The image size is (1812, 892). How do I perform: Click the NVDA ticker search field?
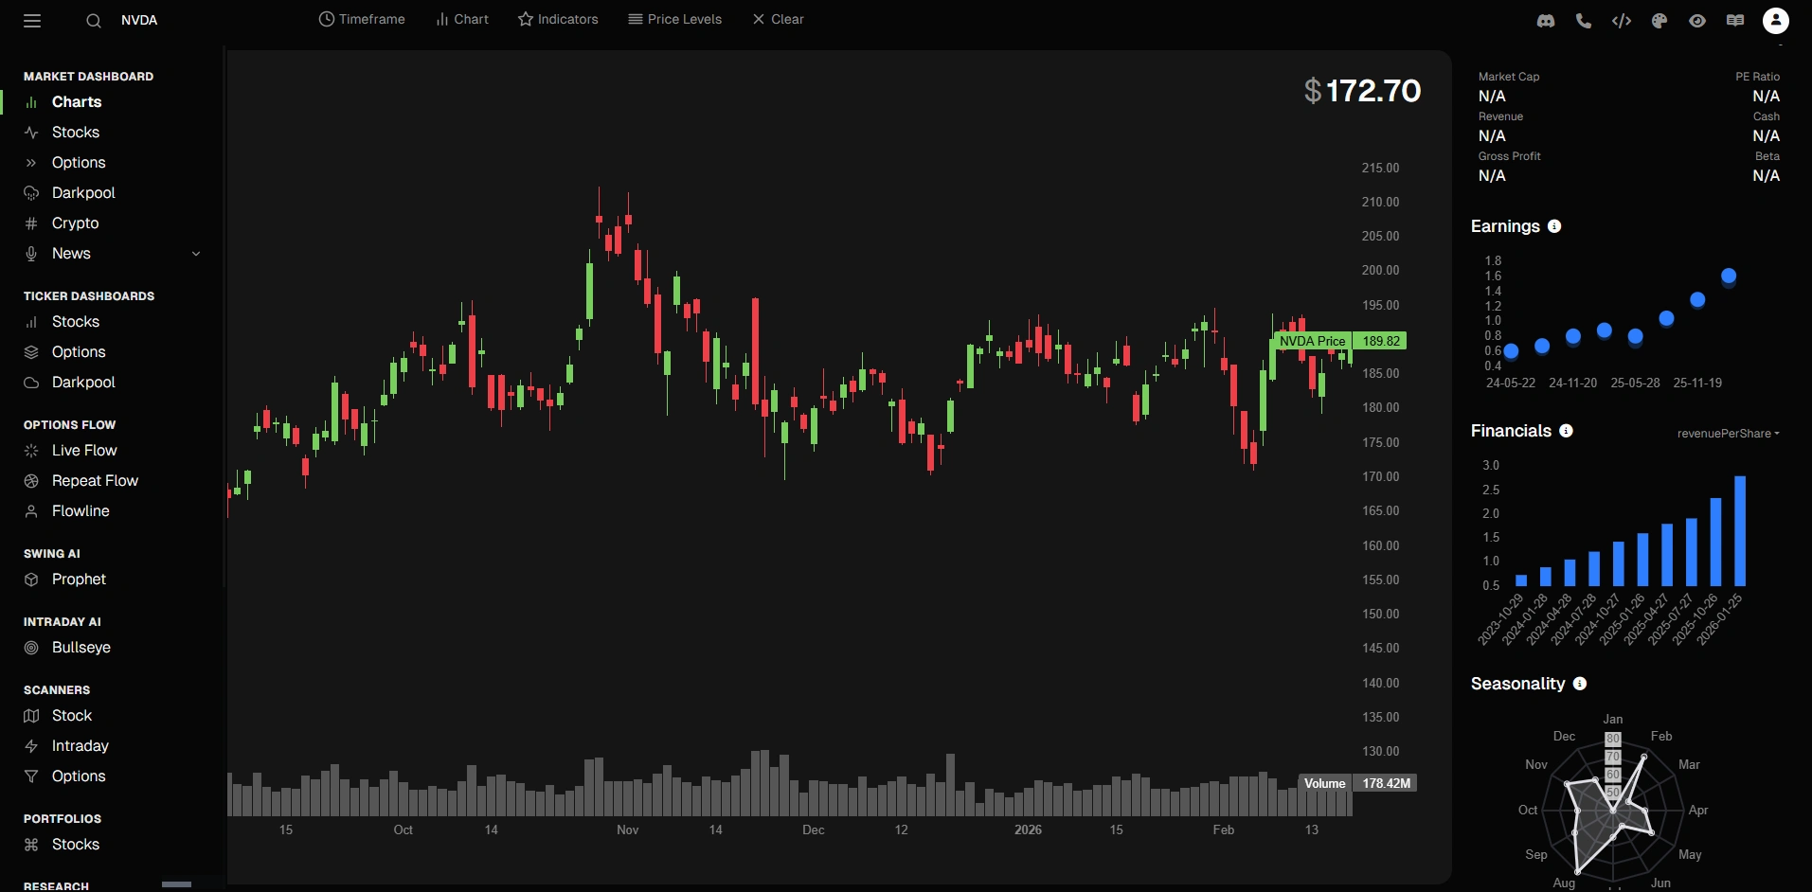139,20
